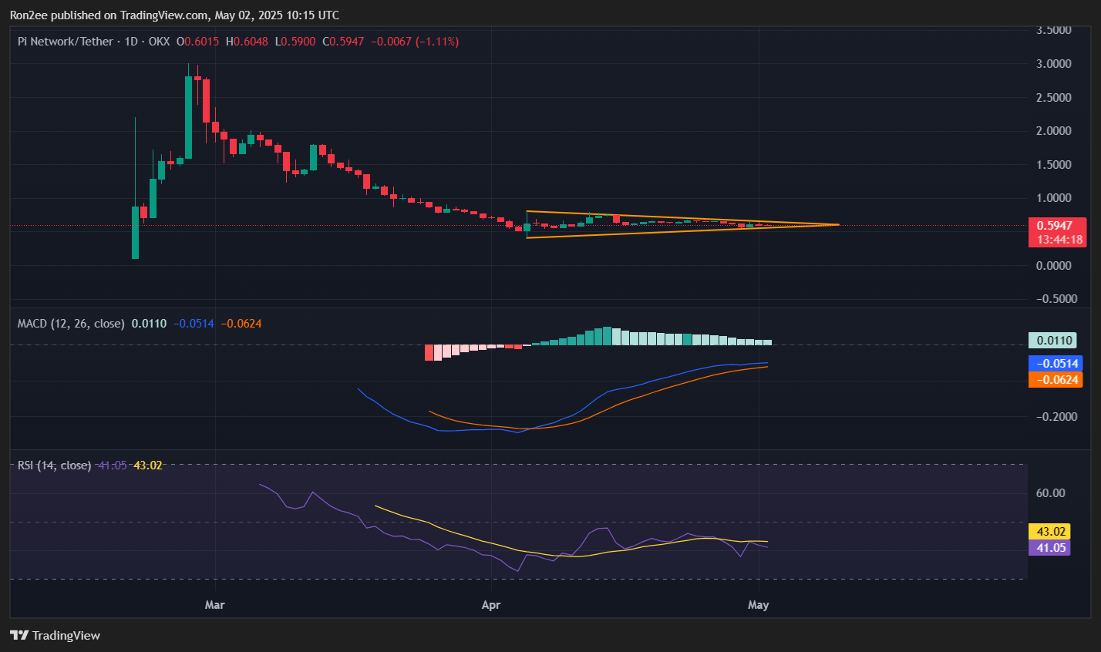1101x652 pixels.
Task: Click the 0.0000 price axis label
Action: (1054, 266)
